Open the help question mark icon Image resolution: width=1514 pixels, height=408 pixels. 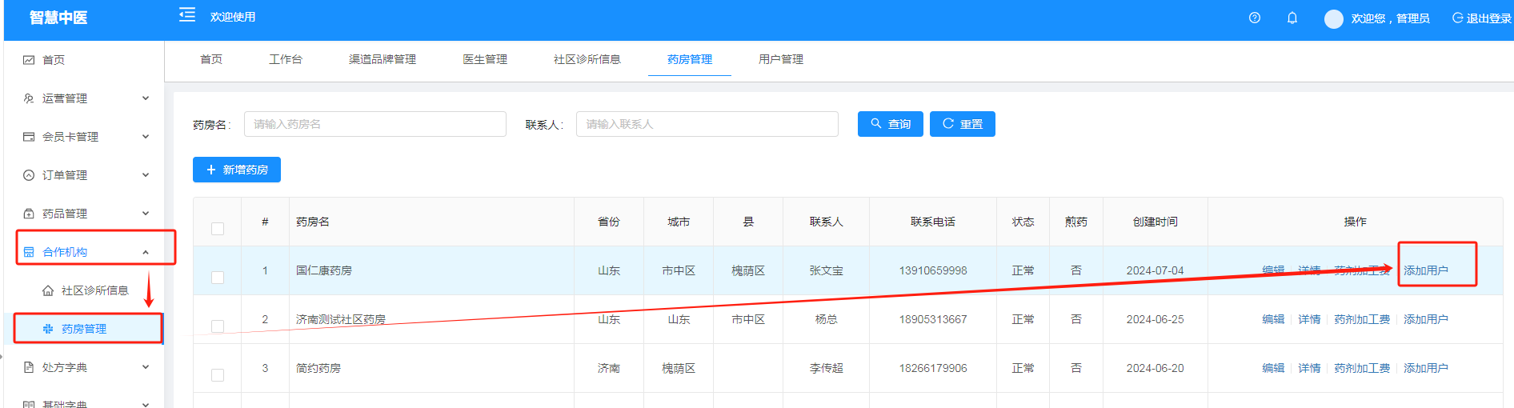coord(1255,18)
